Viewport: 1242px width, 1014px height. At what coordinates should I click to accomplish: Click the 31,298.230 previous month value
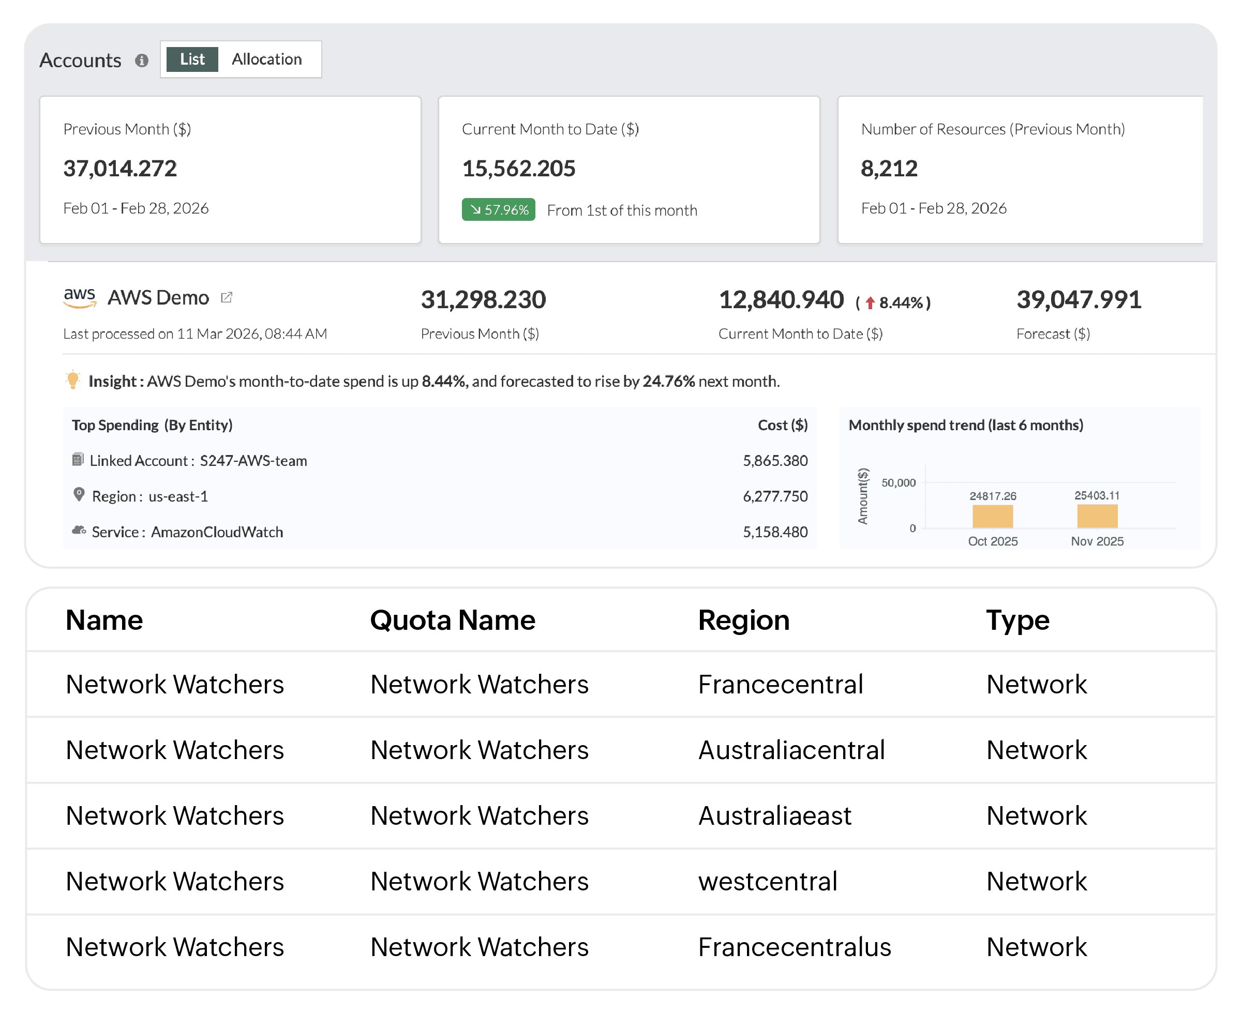pos(483,299)
